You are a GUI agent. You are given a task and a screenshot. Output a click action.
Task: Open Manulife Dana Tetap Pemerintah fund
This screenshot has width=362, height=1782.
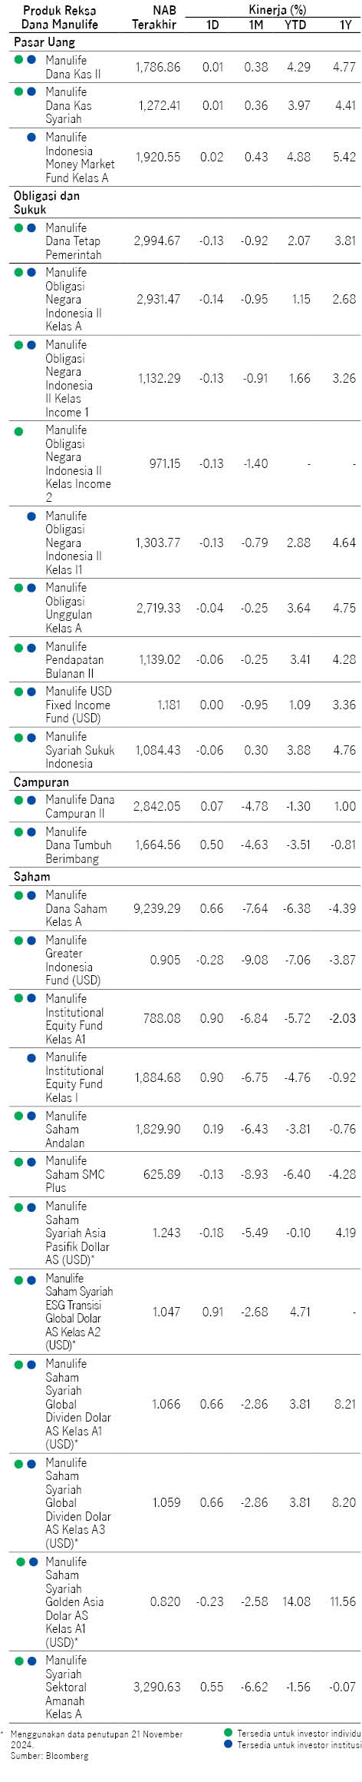73,241
